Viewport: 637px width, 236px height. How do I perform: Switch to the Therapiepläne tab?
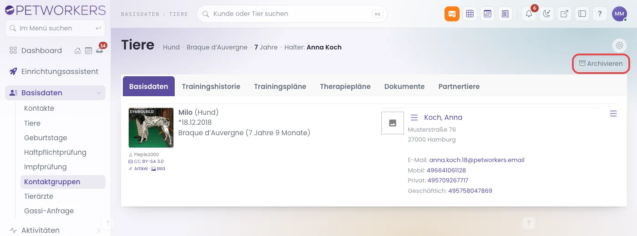click(345, 86)
